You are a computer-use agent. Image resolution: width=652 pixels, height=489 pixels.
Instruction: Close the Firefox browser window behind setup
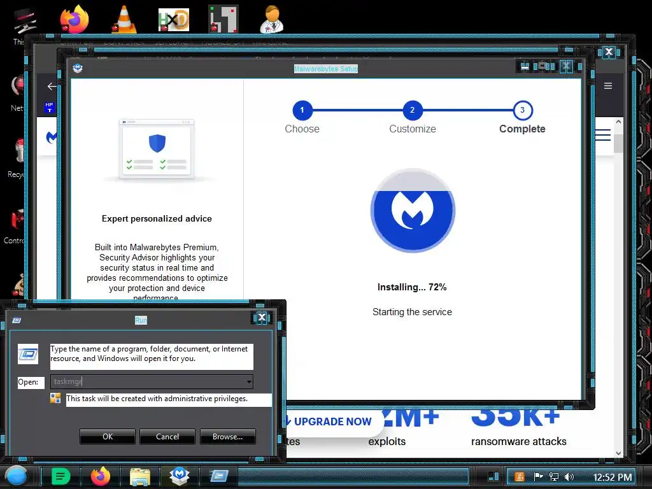609,52
